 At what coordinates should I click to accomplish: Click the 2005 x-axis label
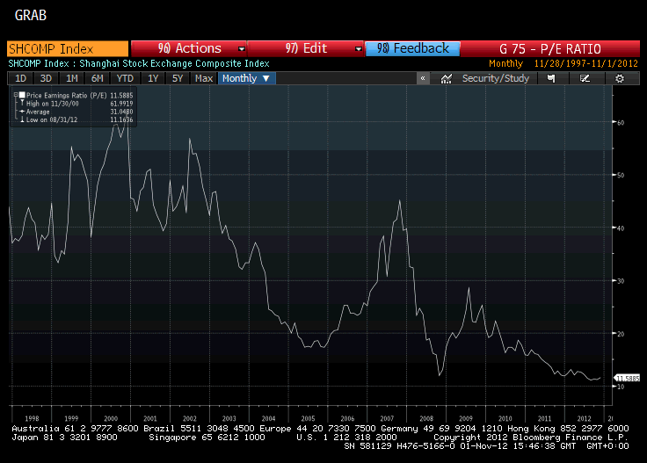[x=308, y=418]
